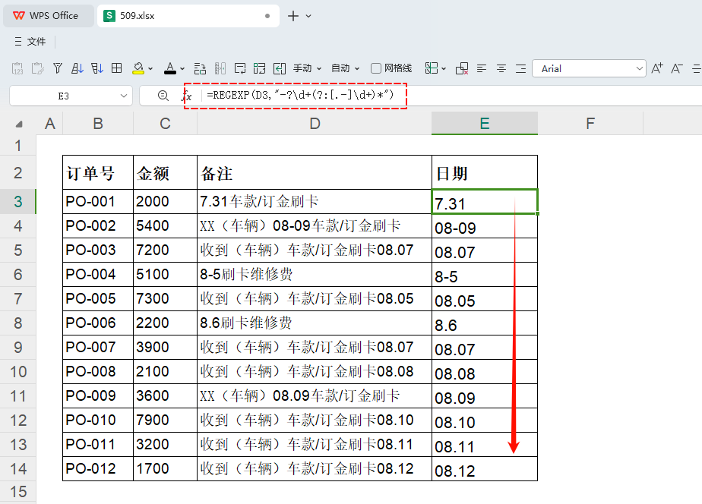Click the borders grid icon
This screenshot has height=504, width=702.
tap(116, 68)
